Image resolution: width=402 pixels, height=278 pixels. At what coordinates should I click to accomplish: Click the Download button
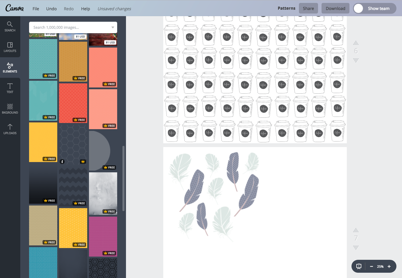pyautogui.click(x=335, y=8)
